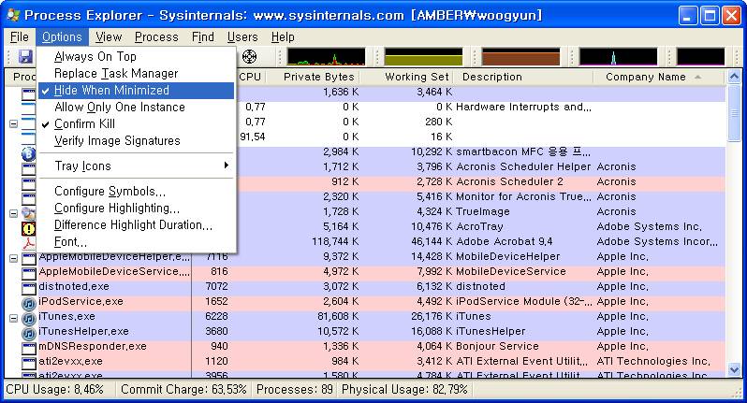Open the Font dialog
747x403 pixels.
coord(137,242)
